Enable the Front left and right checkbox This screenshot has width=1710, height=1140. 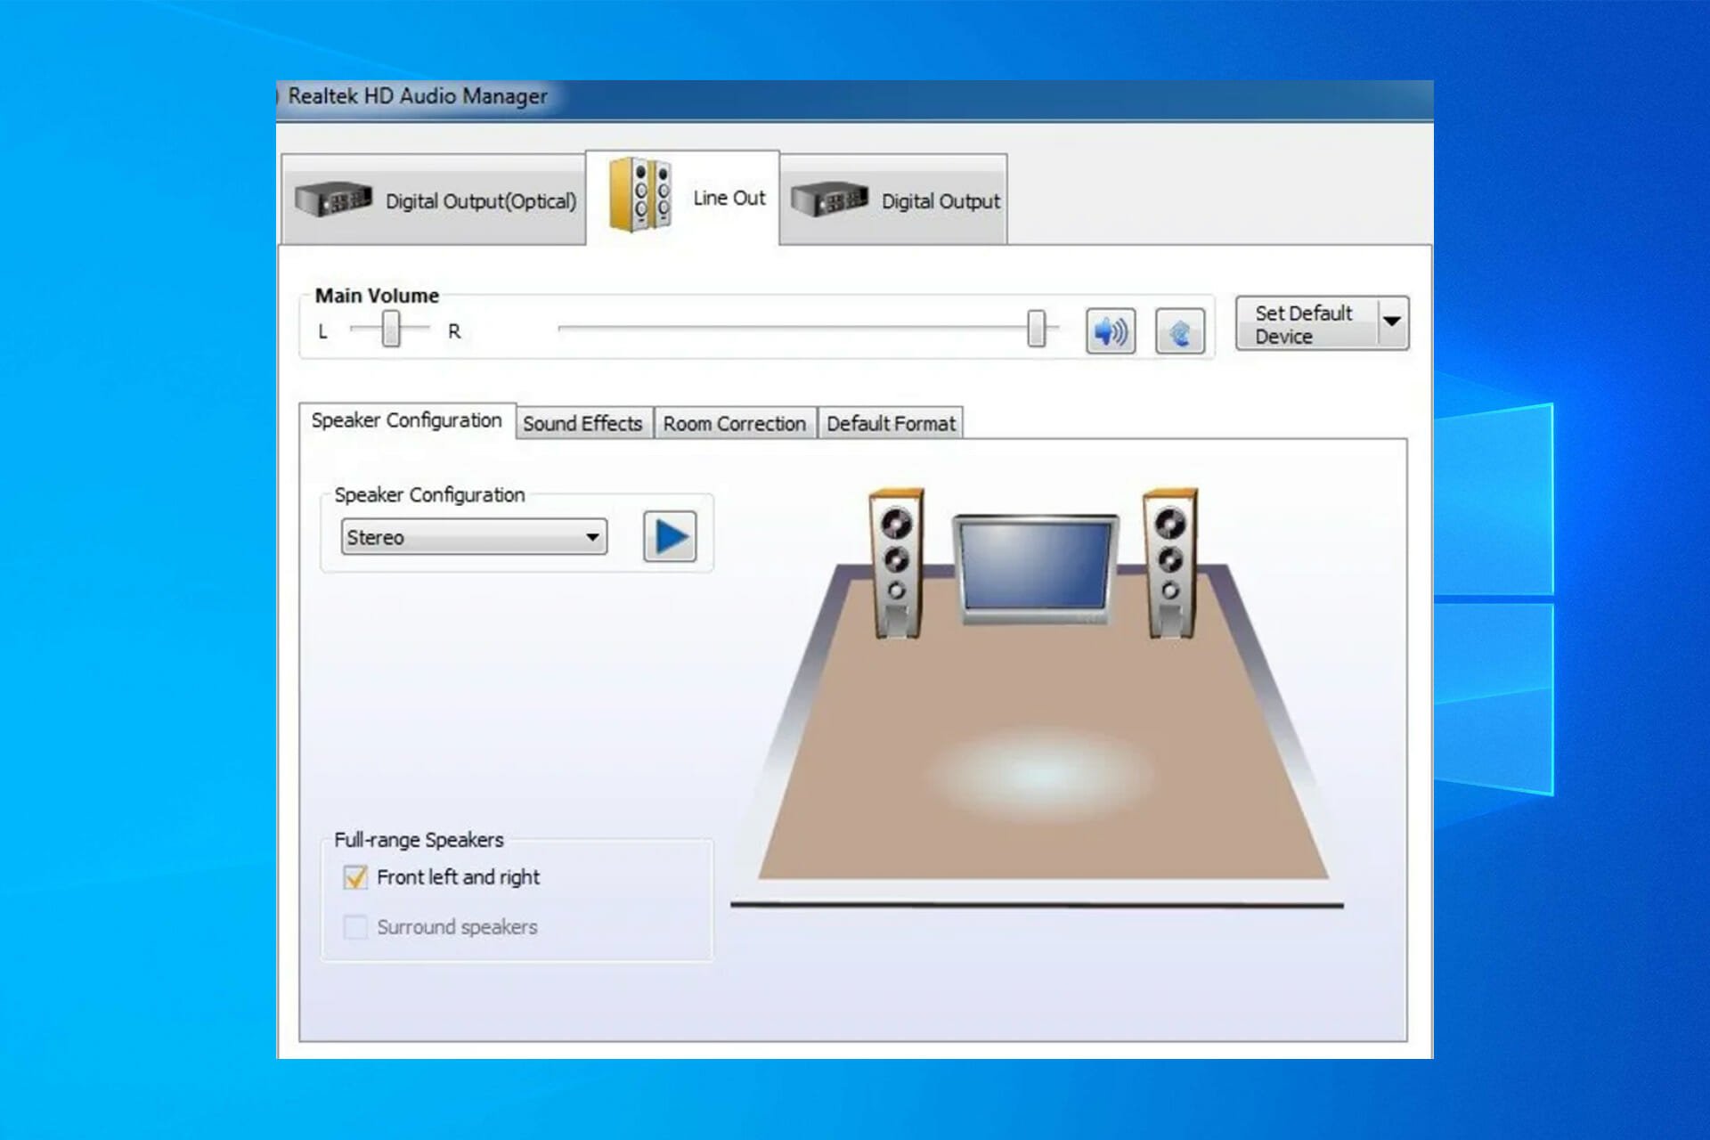pyautogui.click(x=356, y=878)
